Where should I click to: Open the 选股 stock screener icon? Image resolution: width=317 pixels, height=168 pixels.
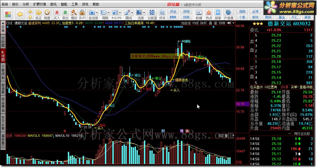coord(139,12)
